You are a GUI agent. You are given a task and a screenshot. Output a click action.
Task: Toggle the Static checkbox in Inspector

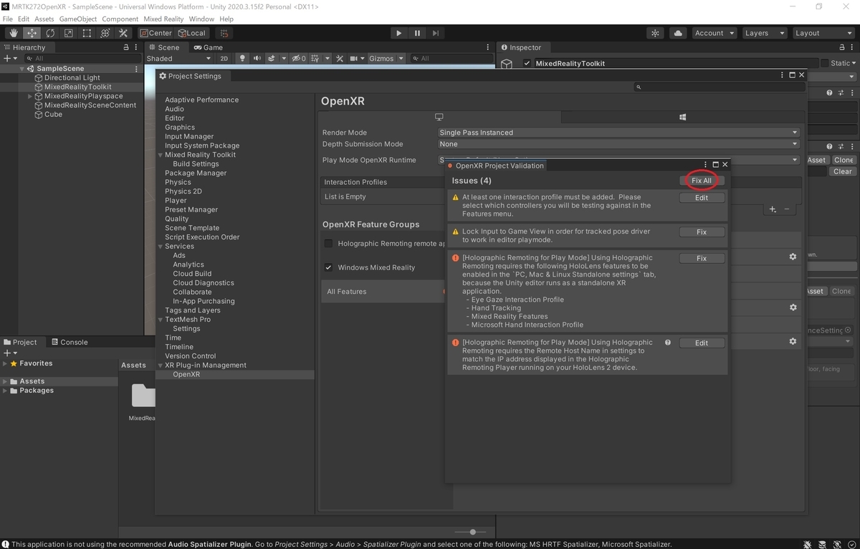(x=824, y=63)
